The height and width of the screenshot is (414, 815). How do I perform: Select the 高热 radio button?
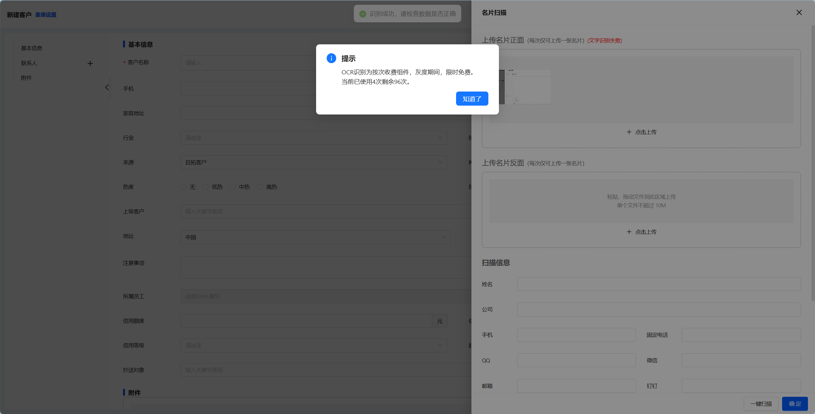pyautogui.click(x=260, y=187)
